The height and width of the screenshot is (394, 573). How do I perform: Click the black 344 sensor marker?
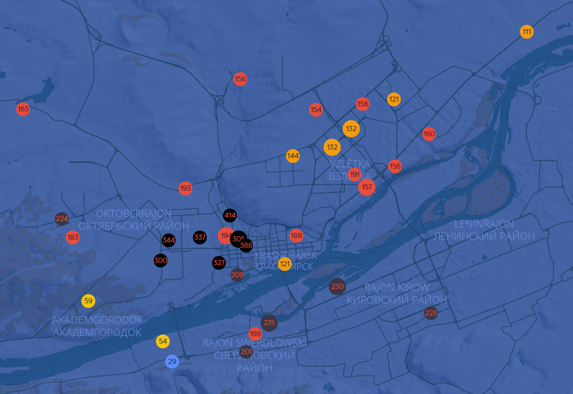pos(169,240)
